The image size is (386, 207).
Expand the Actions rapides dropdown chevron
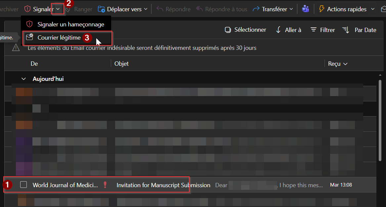pyautogui.click(x=373, y=9)
